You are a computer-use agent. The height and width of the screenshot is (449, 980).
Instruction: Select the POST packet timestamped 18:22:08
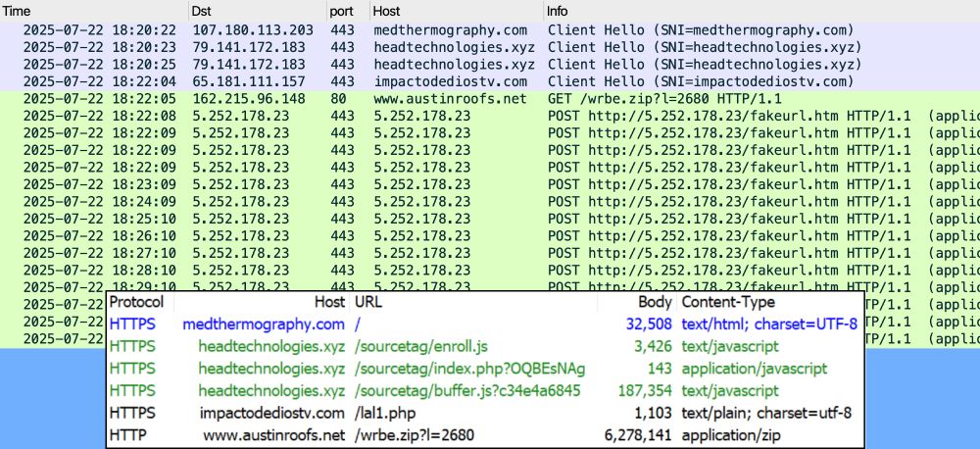pos(490,116)
